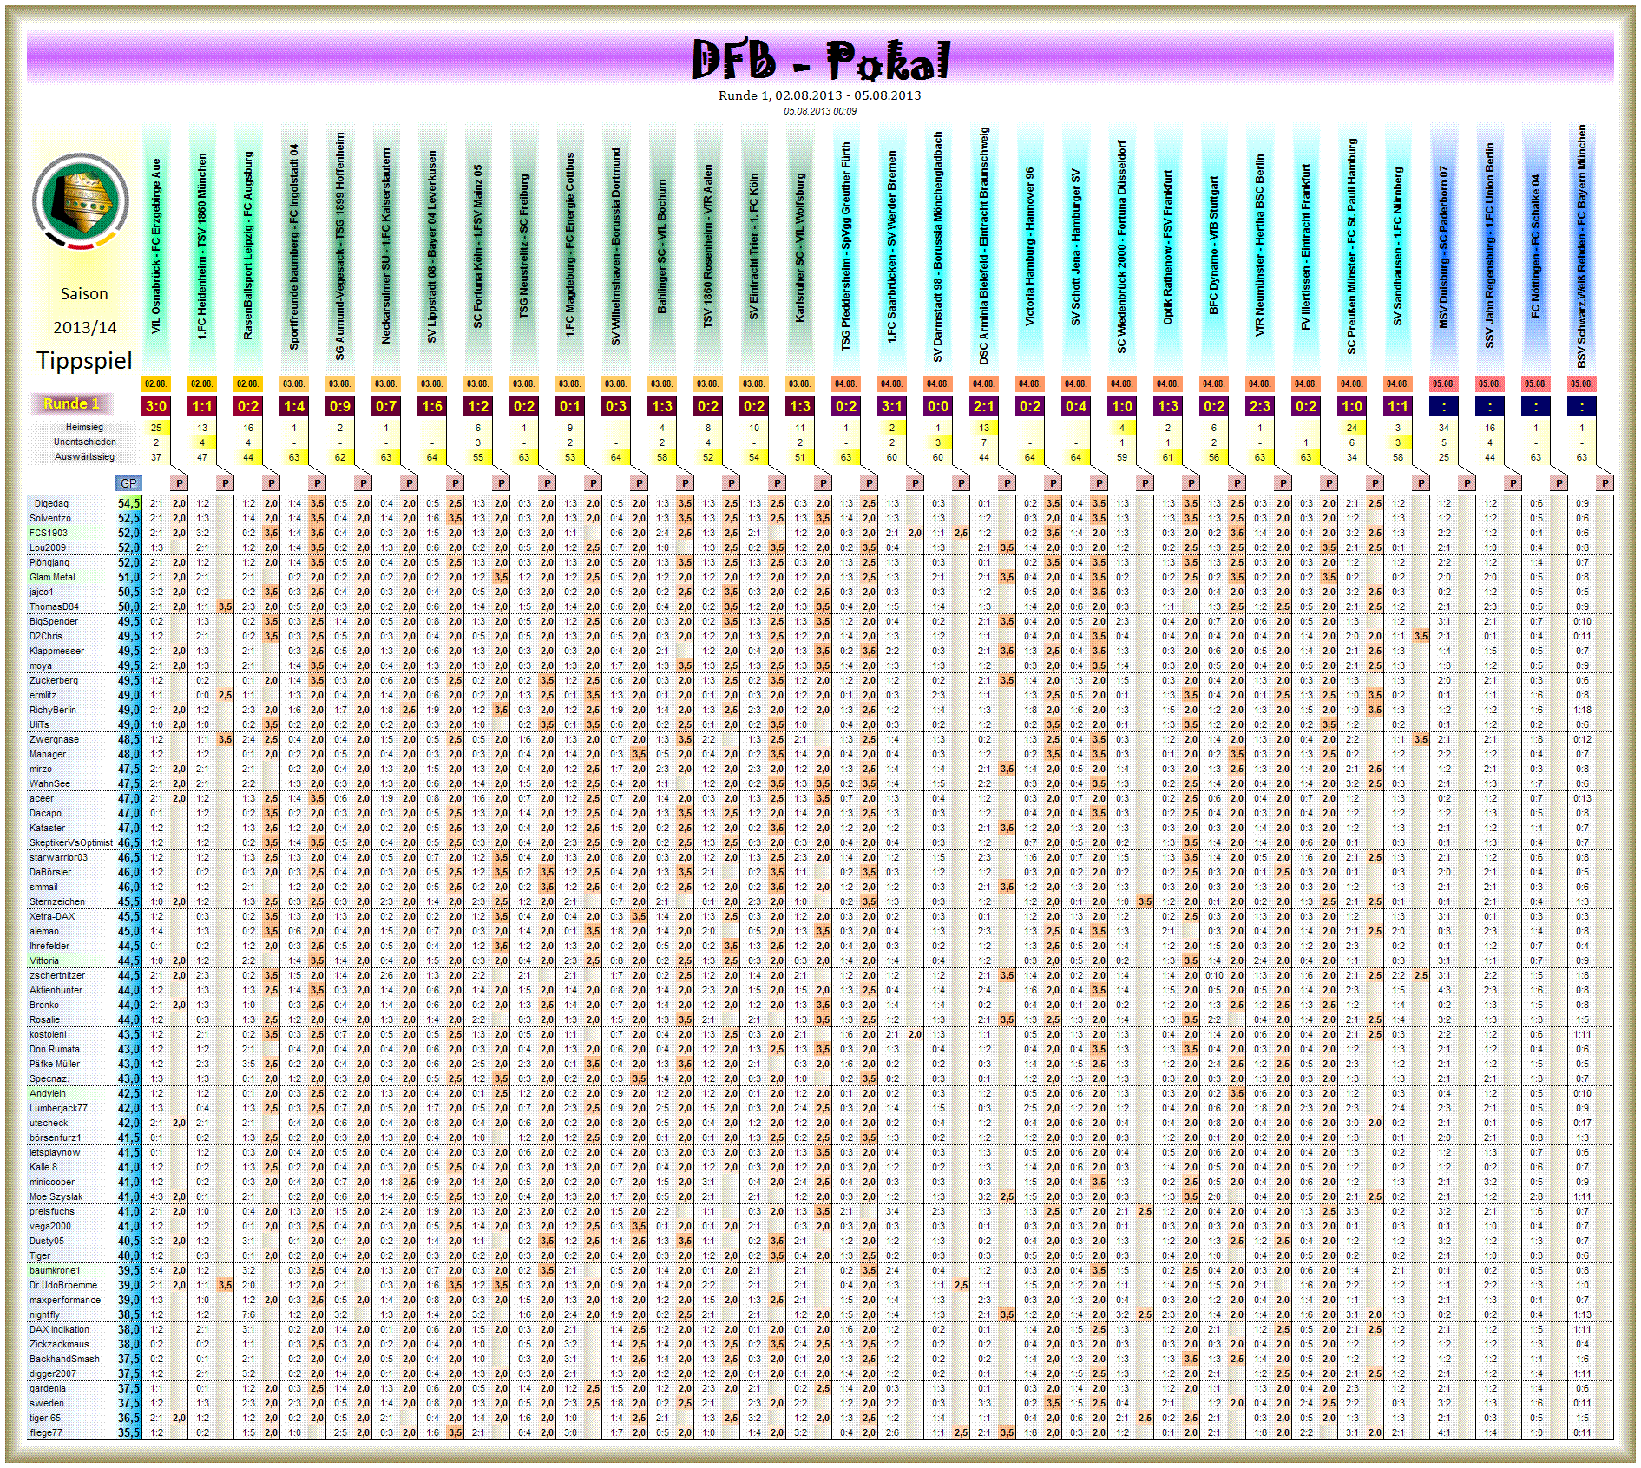This screenshot has height=1468, width=1641.
Task: Click the player name 'Lumberjack77'
Action: tap(58, 1108)
